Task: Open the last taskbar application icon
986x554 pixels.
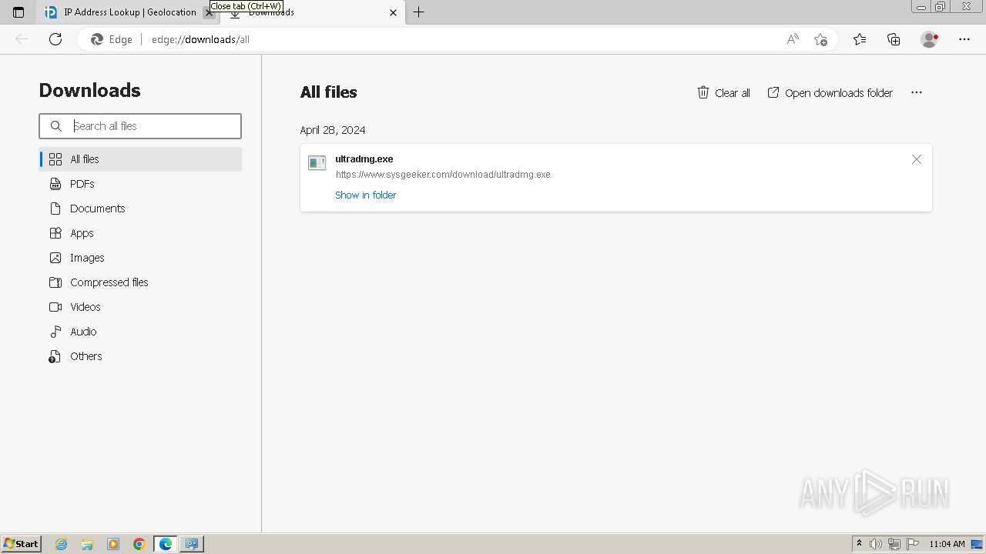Action: click(192, 544)
